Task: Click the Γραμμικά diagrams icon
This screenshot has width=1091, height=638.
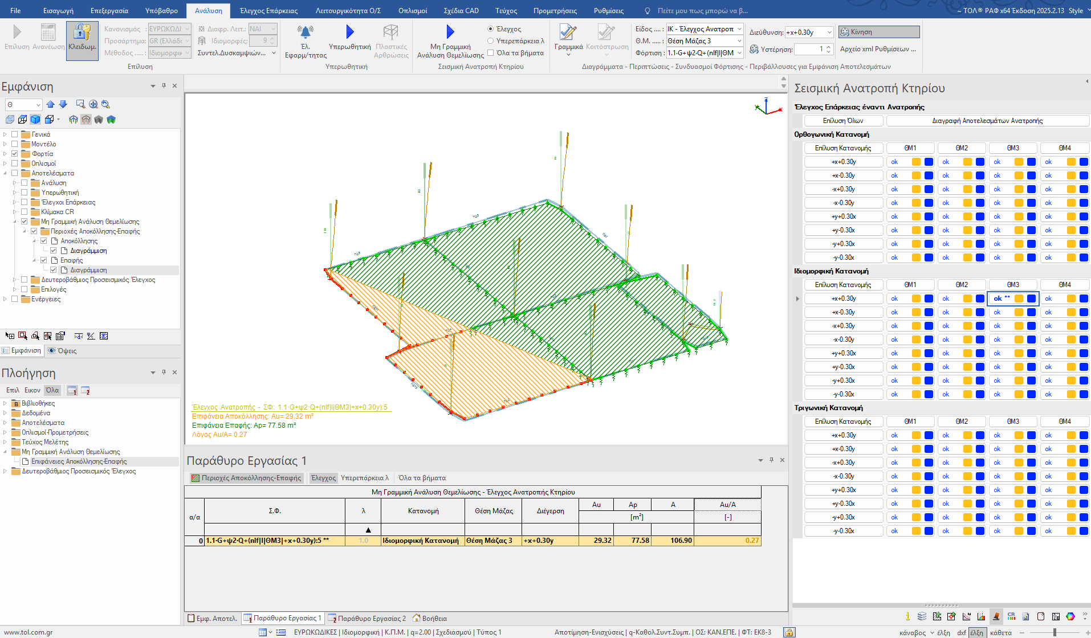Action: tap(568, 32)
